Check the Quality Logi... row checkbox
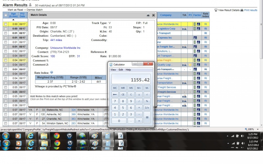Screen dimensions: 263x164 [x=6, y=65]
